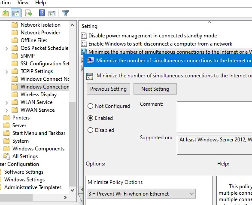Select Administrative Templates under User Configuration
This screenshot has height=205, width=252.
pyautogui.click(x=33, y=187)
